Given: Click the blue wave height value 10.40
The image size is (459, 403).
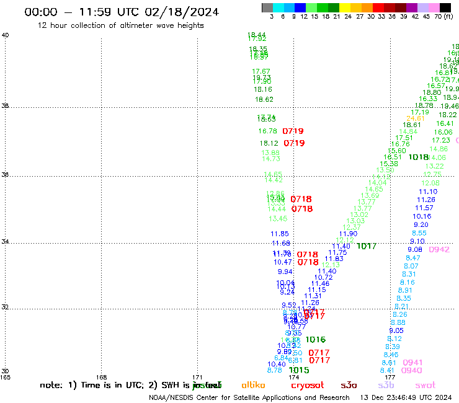Looking at the screenshot, I should [277, 364].
